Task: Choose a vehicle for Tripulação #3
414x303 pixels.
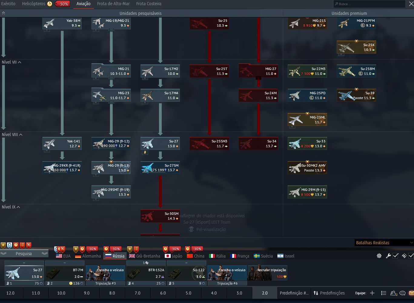Action: click(x=105, y=273)
